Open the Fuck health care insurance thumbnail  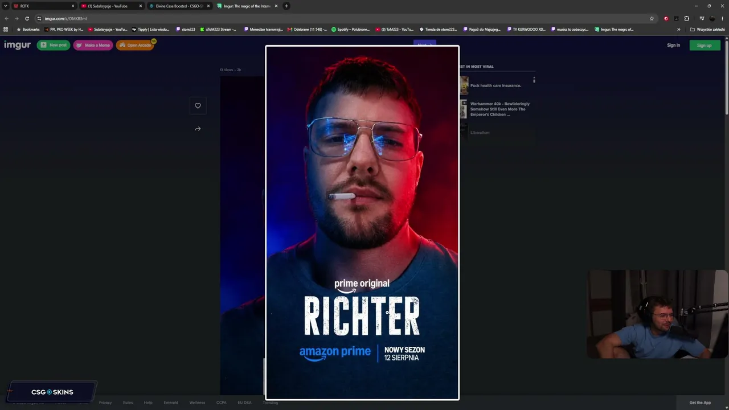click(464, 85)
